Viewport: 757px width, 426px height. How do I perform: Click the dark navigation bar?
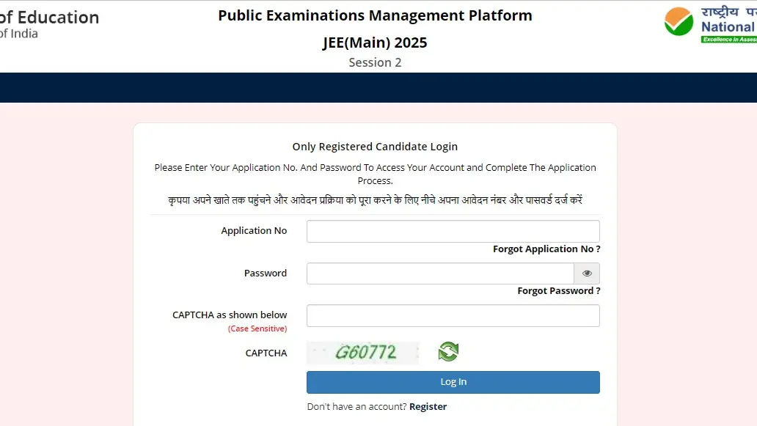pos(378,87)
